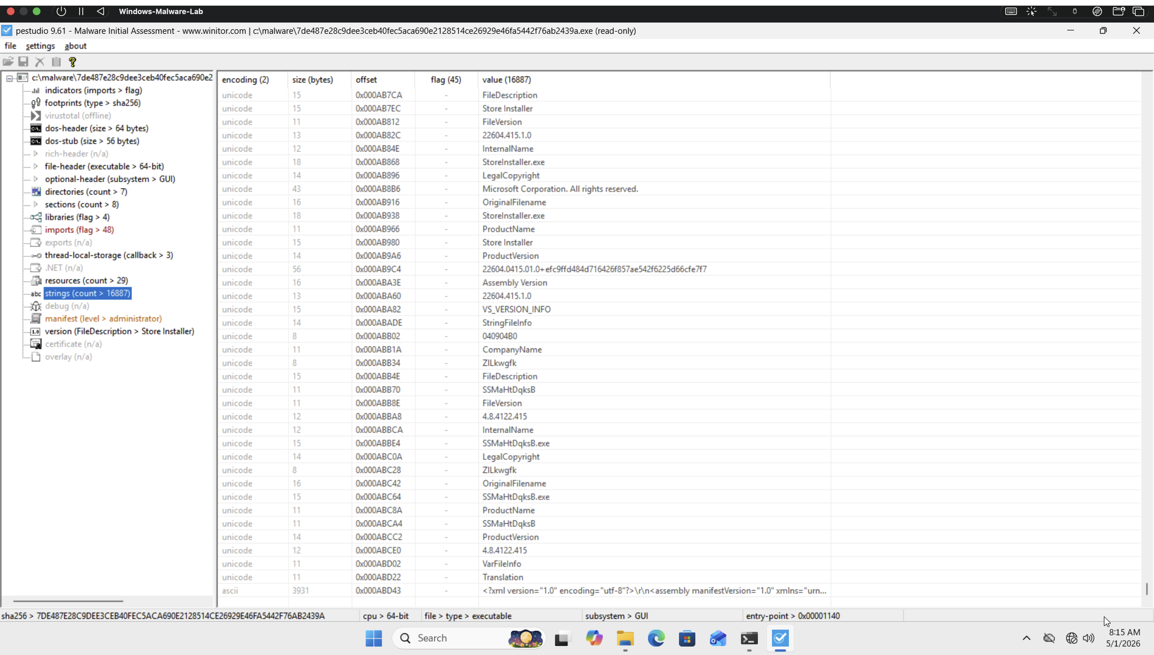Open the settings menu

point(41,46)
